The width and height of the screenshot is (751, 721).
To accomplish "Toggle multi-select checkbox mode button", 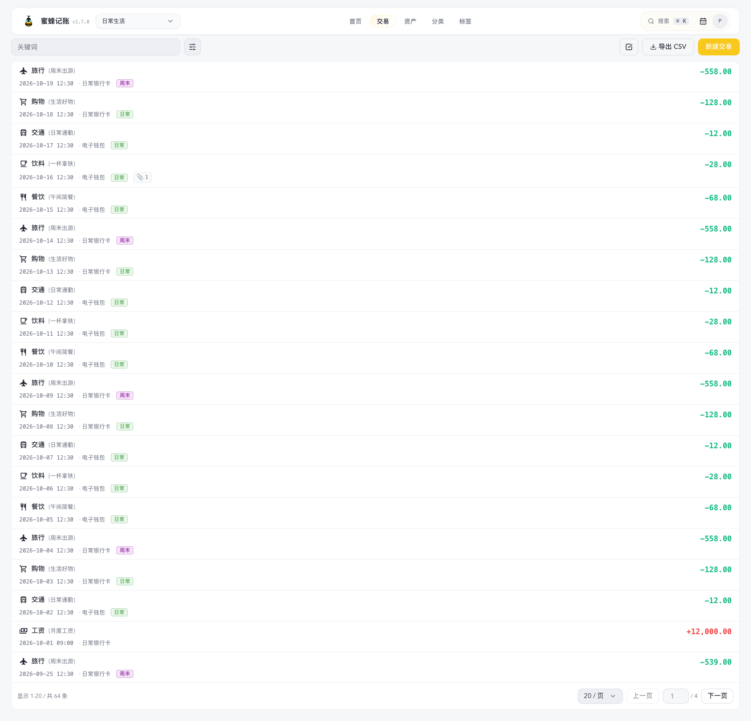I will pyautogui.click(x=629, y=47).
